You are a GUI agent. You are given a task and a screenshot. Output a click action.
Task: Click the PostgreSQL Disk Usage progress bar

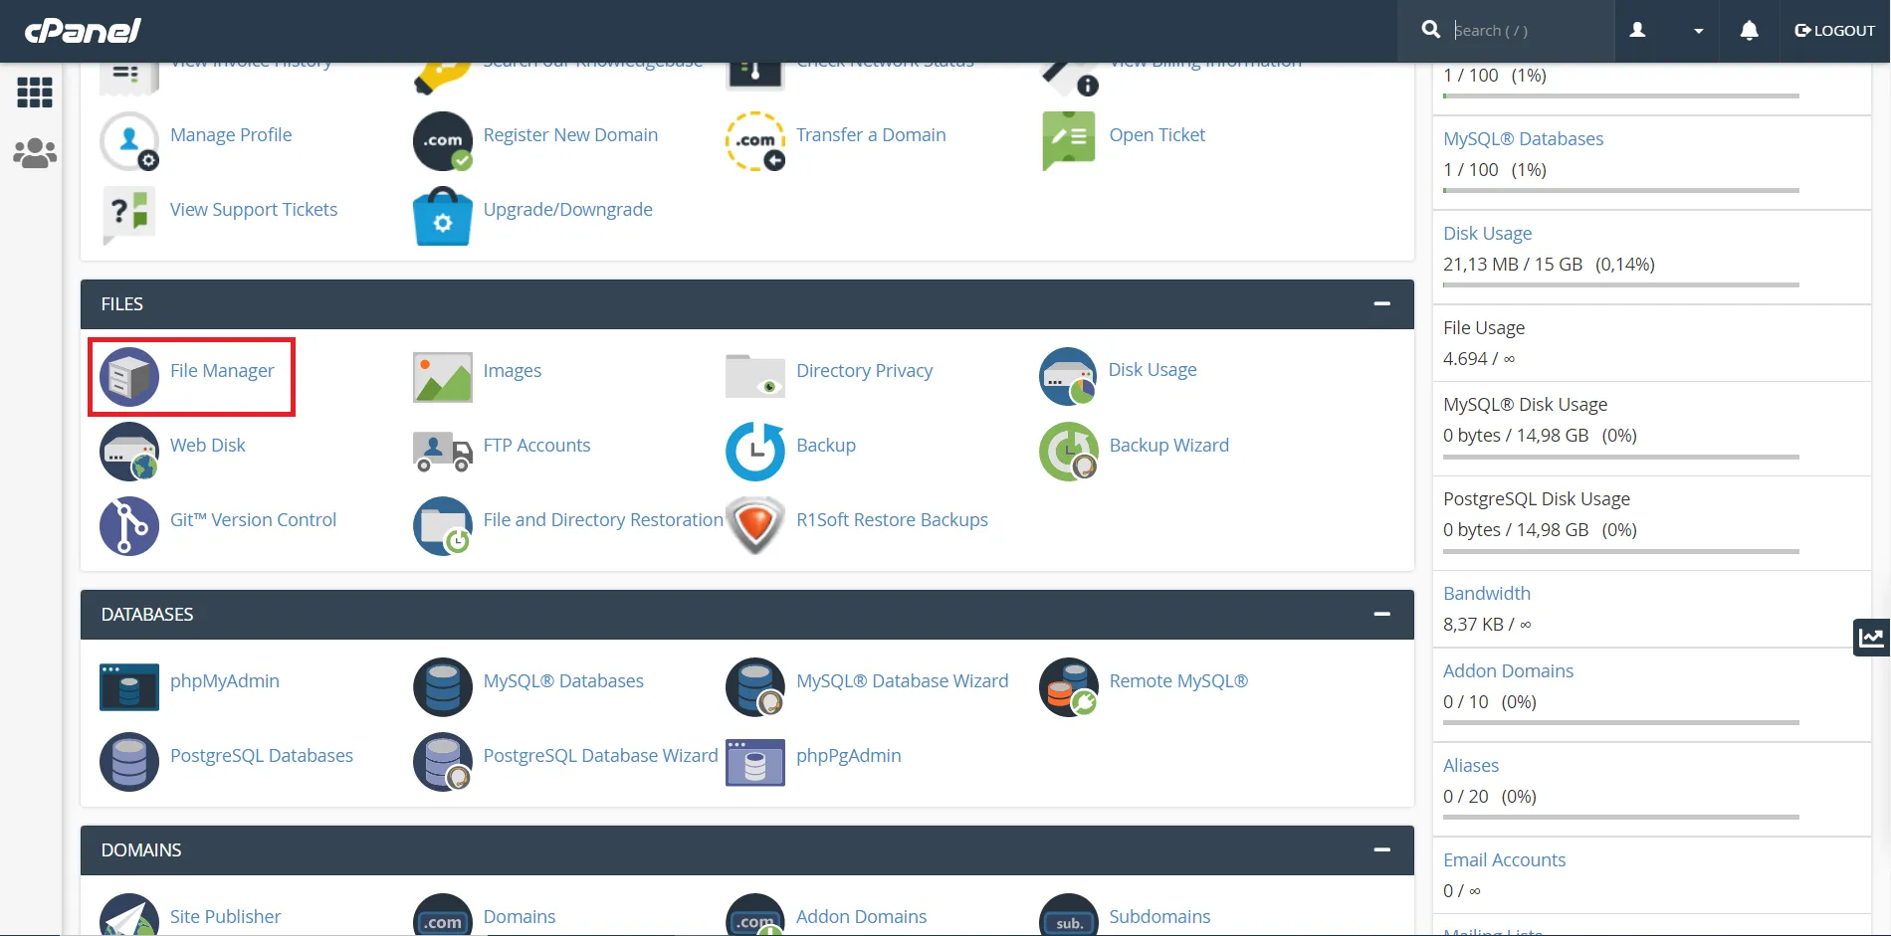pyautogui.click(x=1621, y=552)
